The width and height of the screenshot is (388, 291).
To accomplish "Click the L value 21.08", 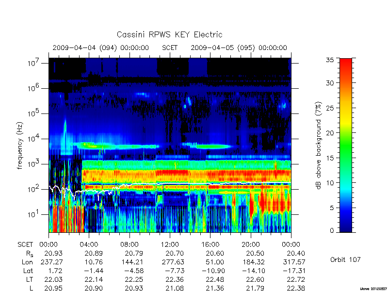I will coord(175,288).
